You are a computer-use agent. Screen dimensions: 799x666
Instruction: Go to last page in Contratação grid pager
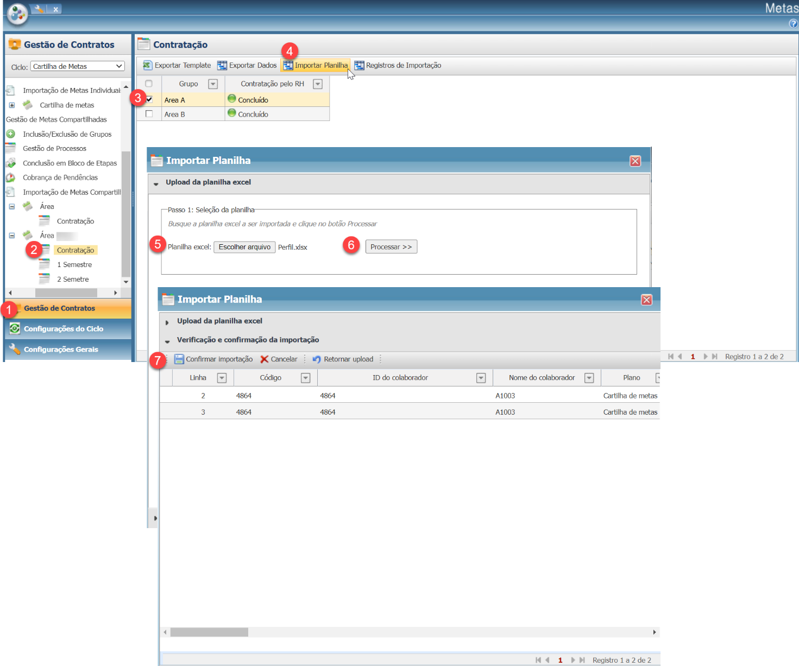715,357
